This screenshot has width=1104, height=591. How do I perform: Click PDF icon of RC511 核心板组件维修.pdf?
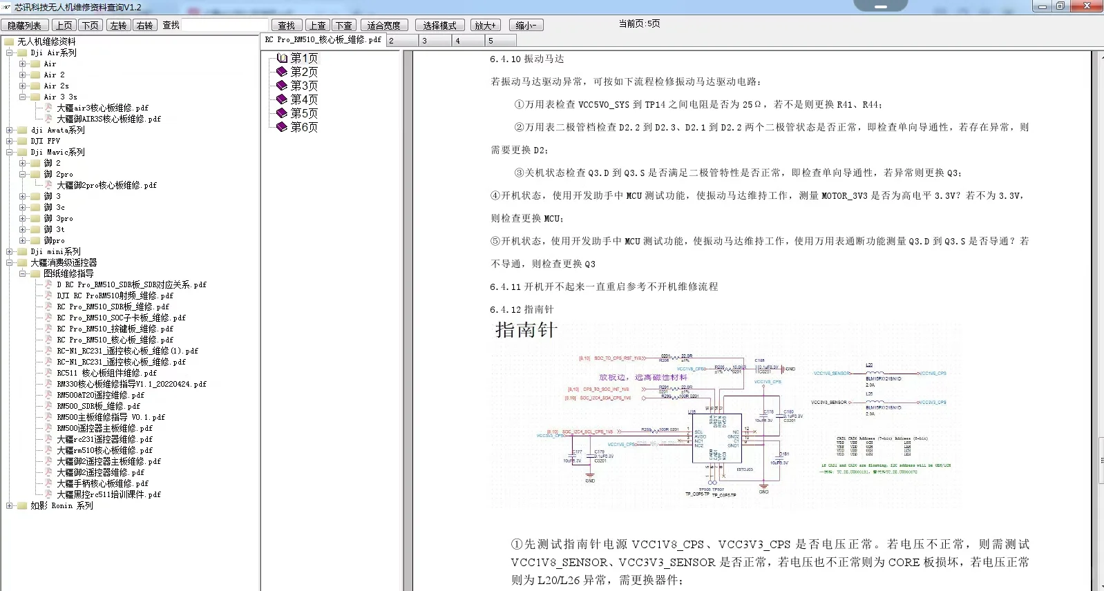pyautogui.click(x=49, y=373)
